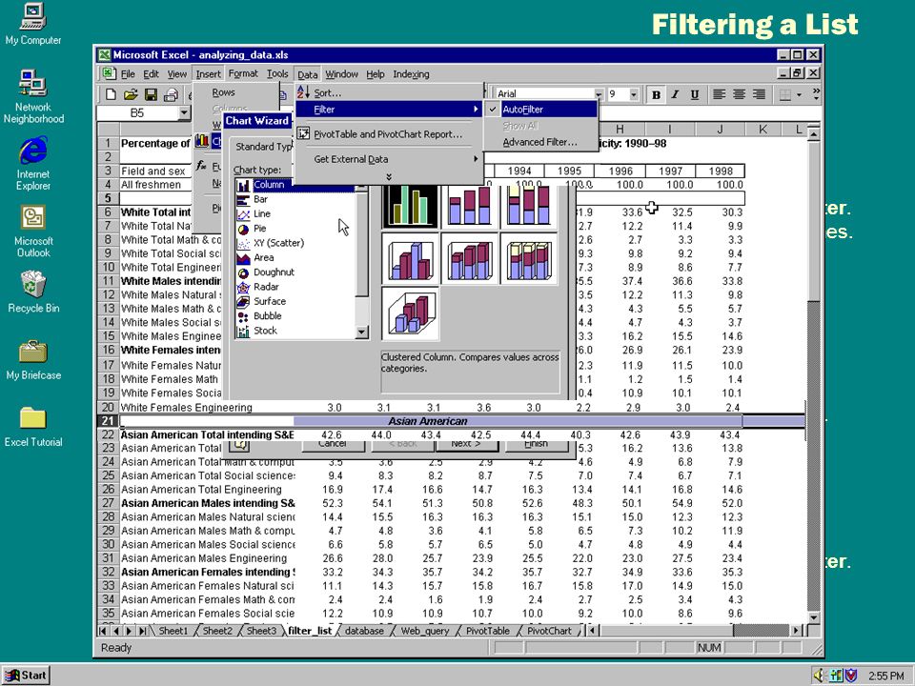Screen dimensions: 915x686
Task: Click the Excel workbook icon in menu bar
Action: pyautogui.click(x=108, y=73)
